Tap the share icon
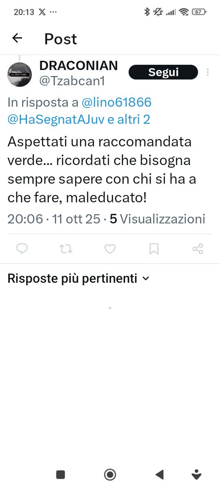220x489 pixels. [198, 249]
